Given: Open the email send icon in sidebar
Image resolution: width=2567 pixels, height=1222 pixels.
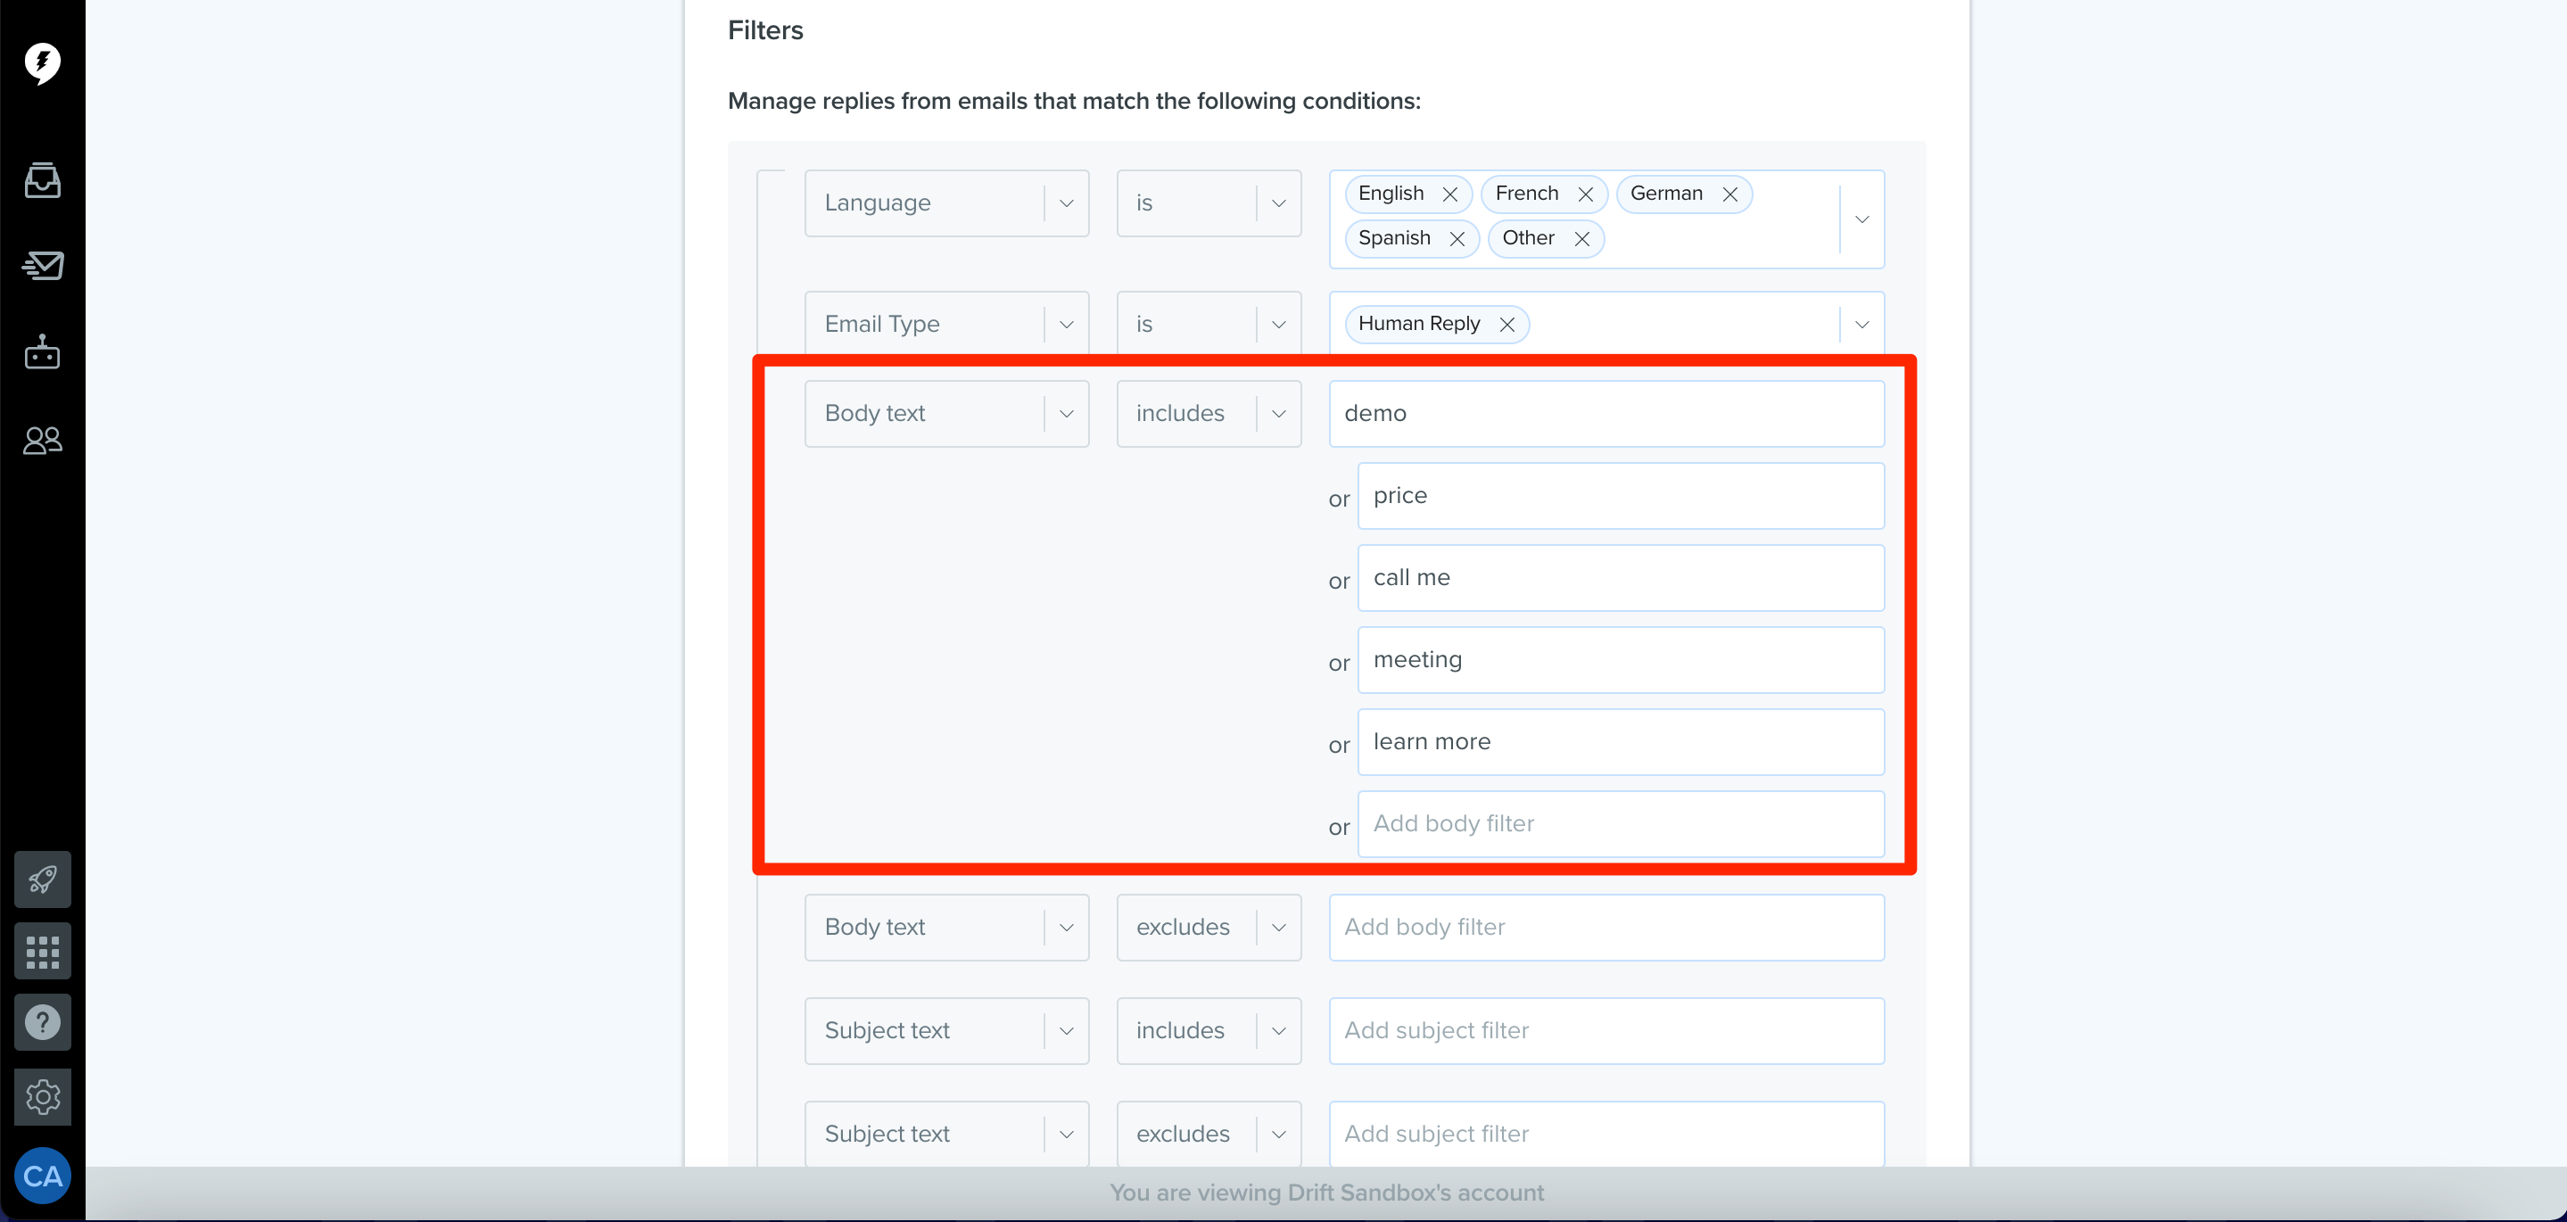Looking at the screenshot, I should coord(42,265).
